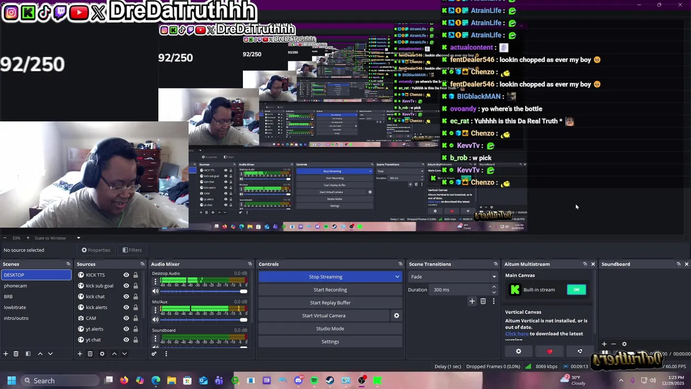The width and height of the screenshot is (691, 389).
Task: Click Stop Streaming button
Action: (326, 277)
